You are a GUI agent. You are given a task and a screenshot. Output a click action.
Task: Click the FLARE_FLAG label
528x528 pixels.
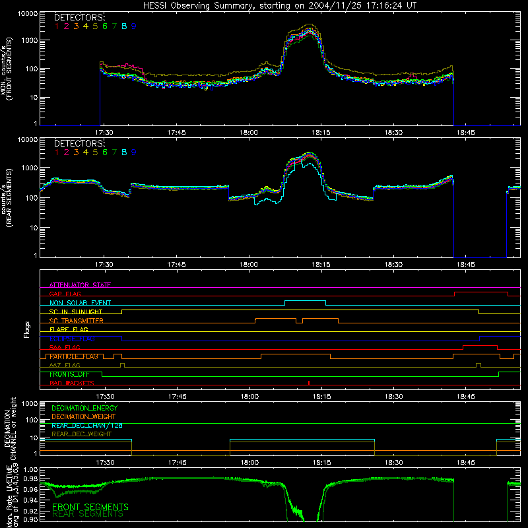coord(69,329)
